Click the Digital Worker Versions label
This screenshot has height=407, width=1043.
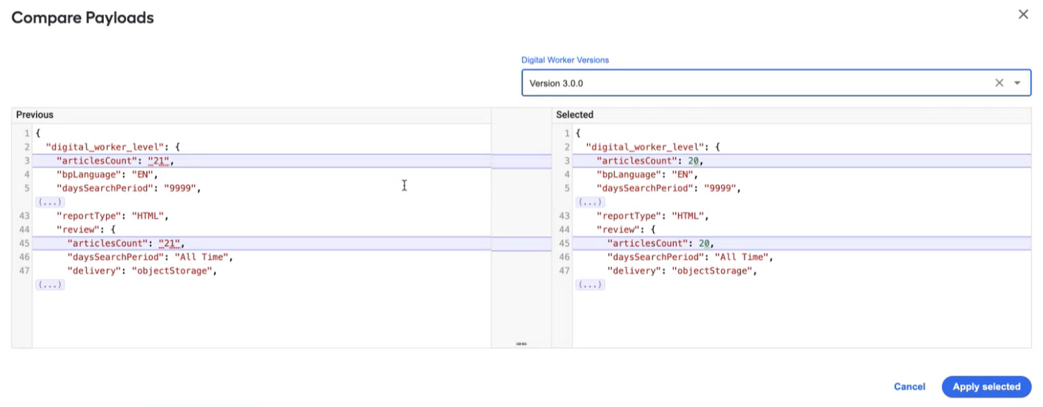(x=565, y=60)
